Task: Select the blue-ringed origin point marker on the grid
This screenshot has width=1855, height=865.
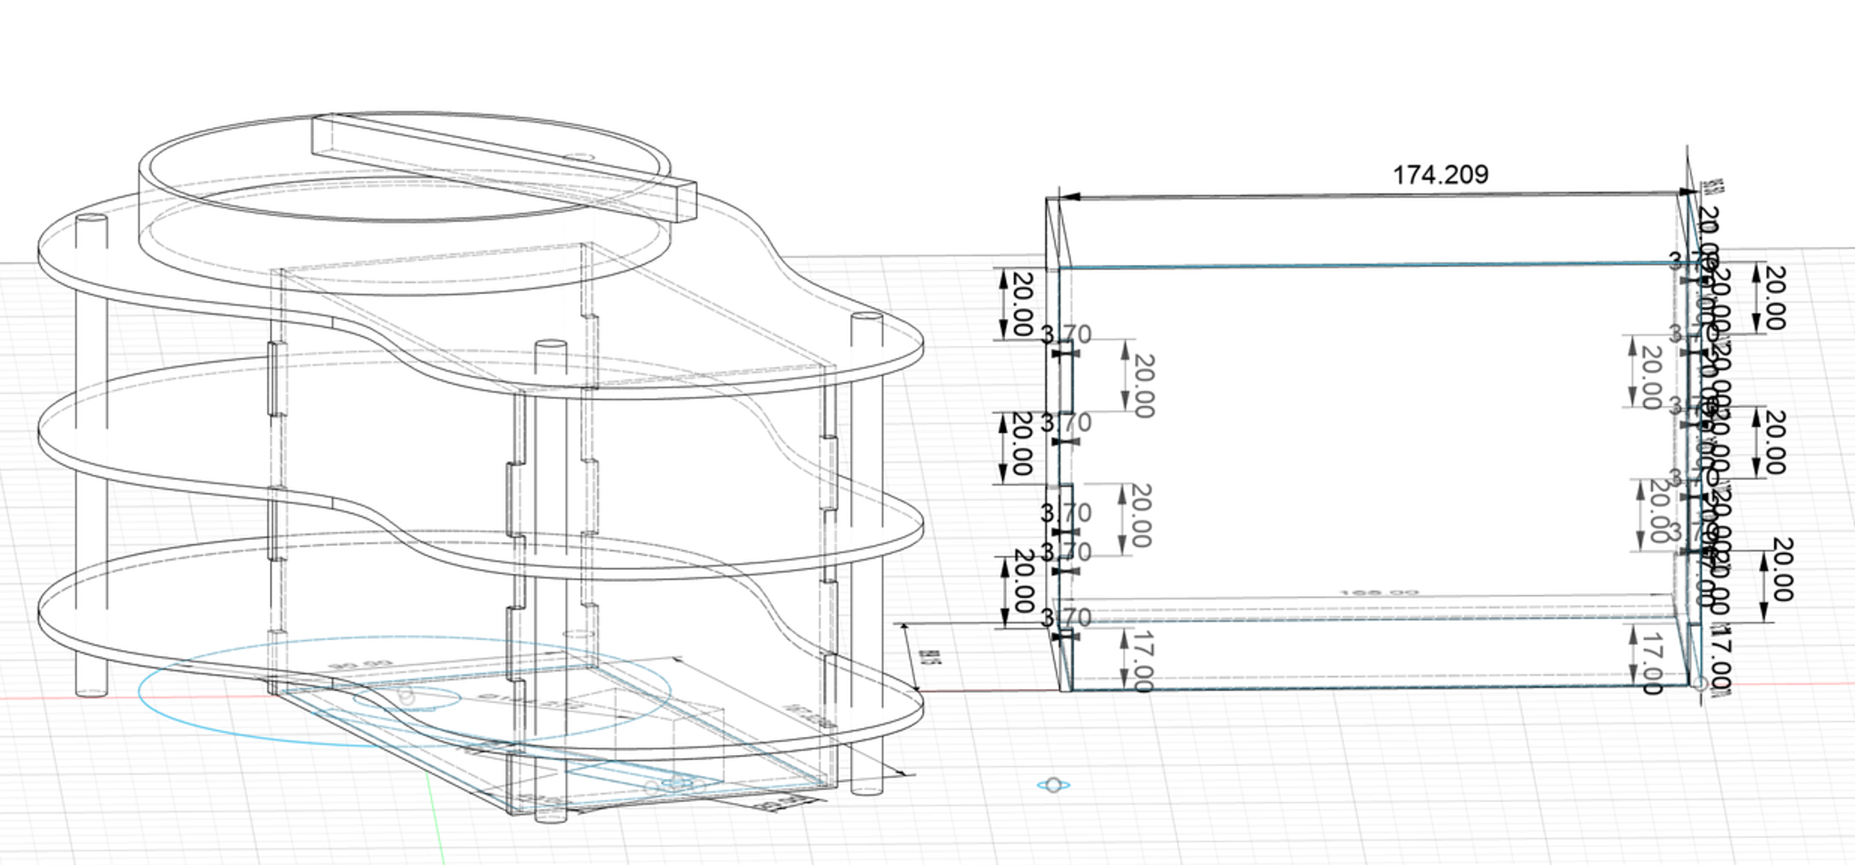Action: click(1053, 785)
